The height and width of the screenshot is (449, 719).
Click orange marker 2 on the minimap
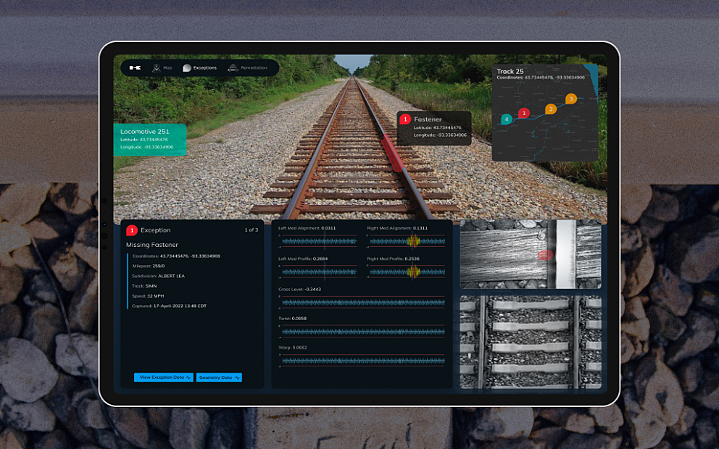coord(551,109)
